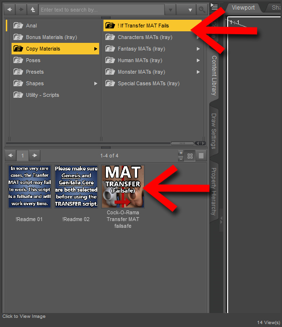Click the folder pane column scroll arrows
282x327 pixels.
pos(200,143)
